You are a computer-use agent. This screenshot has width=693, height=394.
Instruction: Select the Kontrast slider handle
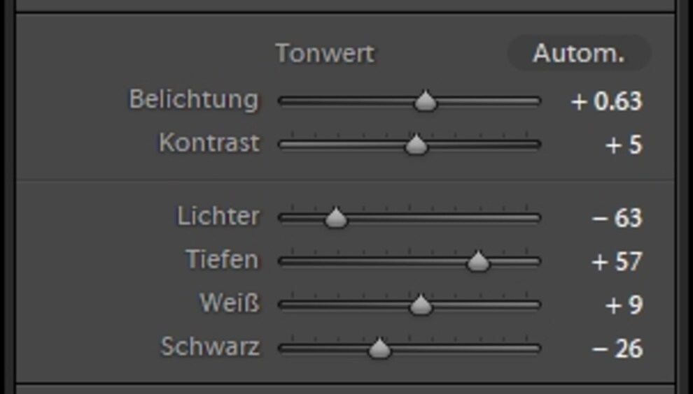click(x=416, y=145)
